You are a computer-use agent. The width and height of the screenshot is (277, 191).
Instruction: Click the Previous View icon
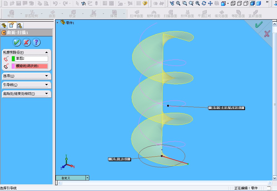pos(172,3)
